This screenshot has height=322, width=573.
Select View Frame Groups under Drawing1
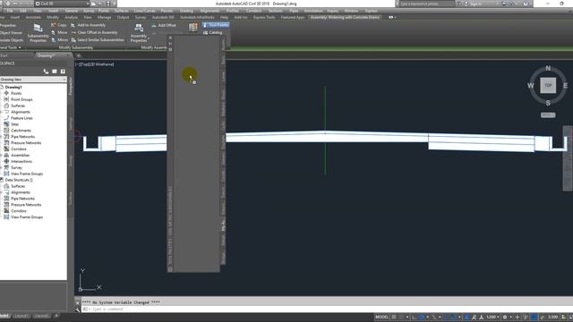[x=27, y=174]
